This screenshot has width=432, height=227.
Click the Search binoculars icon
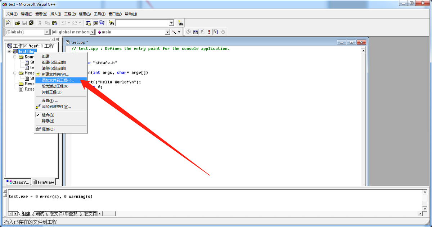click(x=181, y=23)
